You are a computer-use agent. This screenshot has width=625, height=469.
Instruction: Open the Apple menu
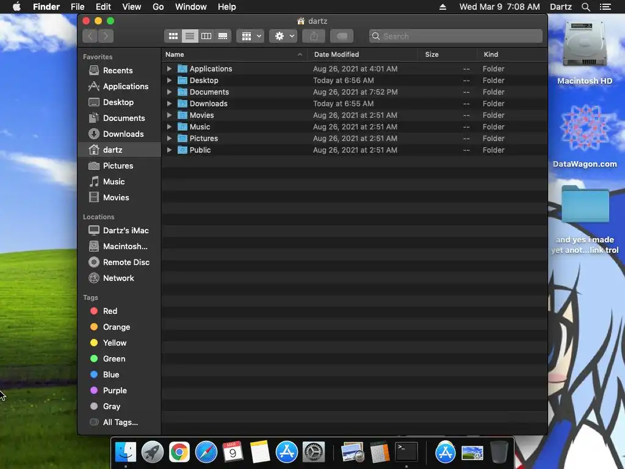pos(16,7)
